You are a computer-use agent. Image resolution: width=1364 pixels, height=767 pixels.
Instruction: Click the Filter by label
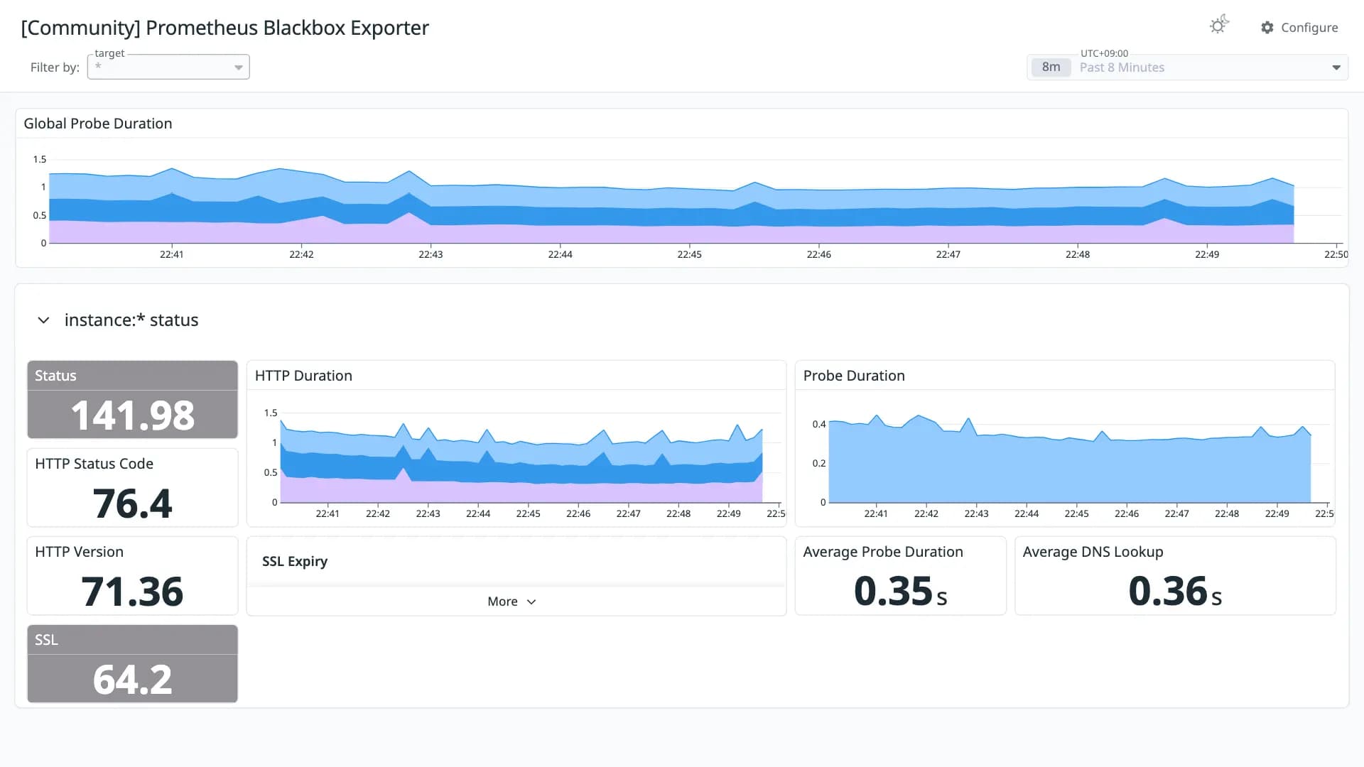[55, 67]
